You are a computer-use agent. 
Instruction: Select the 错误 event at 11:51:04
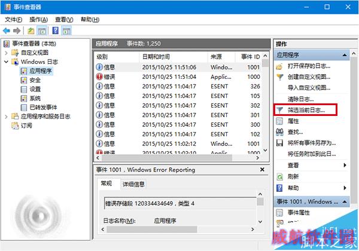[x=178, y=77]
